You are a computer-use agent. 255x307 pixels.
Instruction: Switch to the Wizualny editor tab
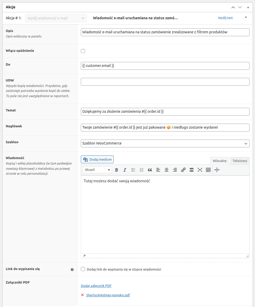tap(220, 161)
